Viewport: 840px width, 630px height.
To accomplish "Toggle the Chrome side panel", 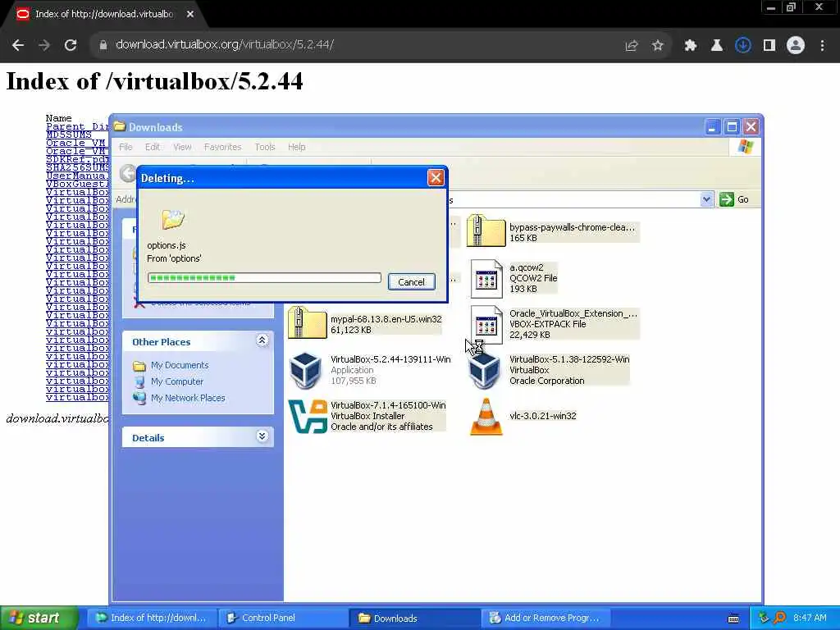I will (769, 46).
